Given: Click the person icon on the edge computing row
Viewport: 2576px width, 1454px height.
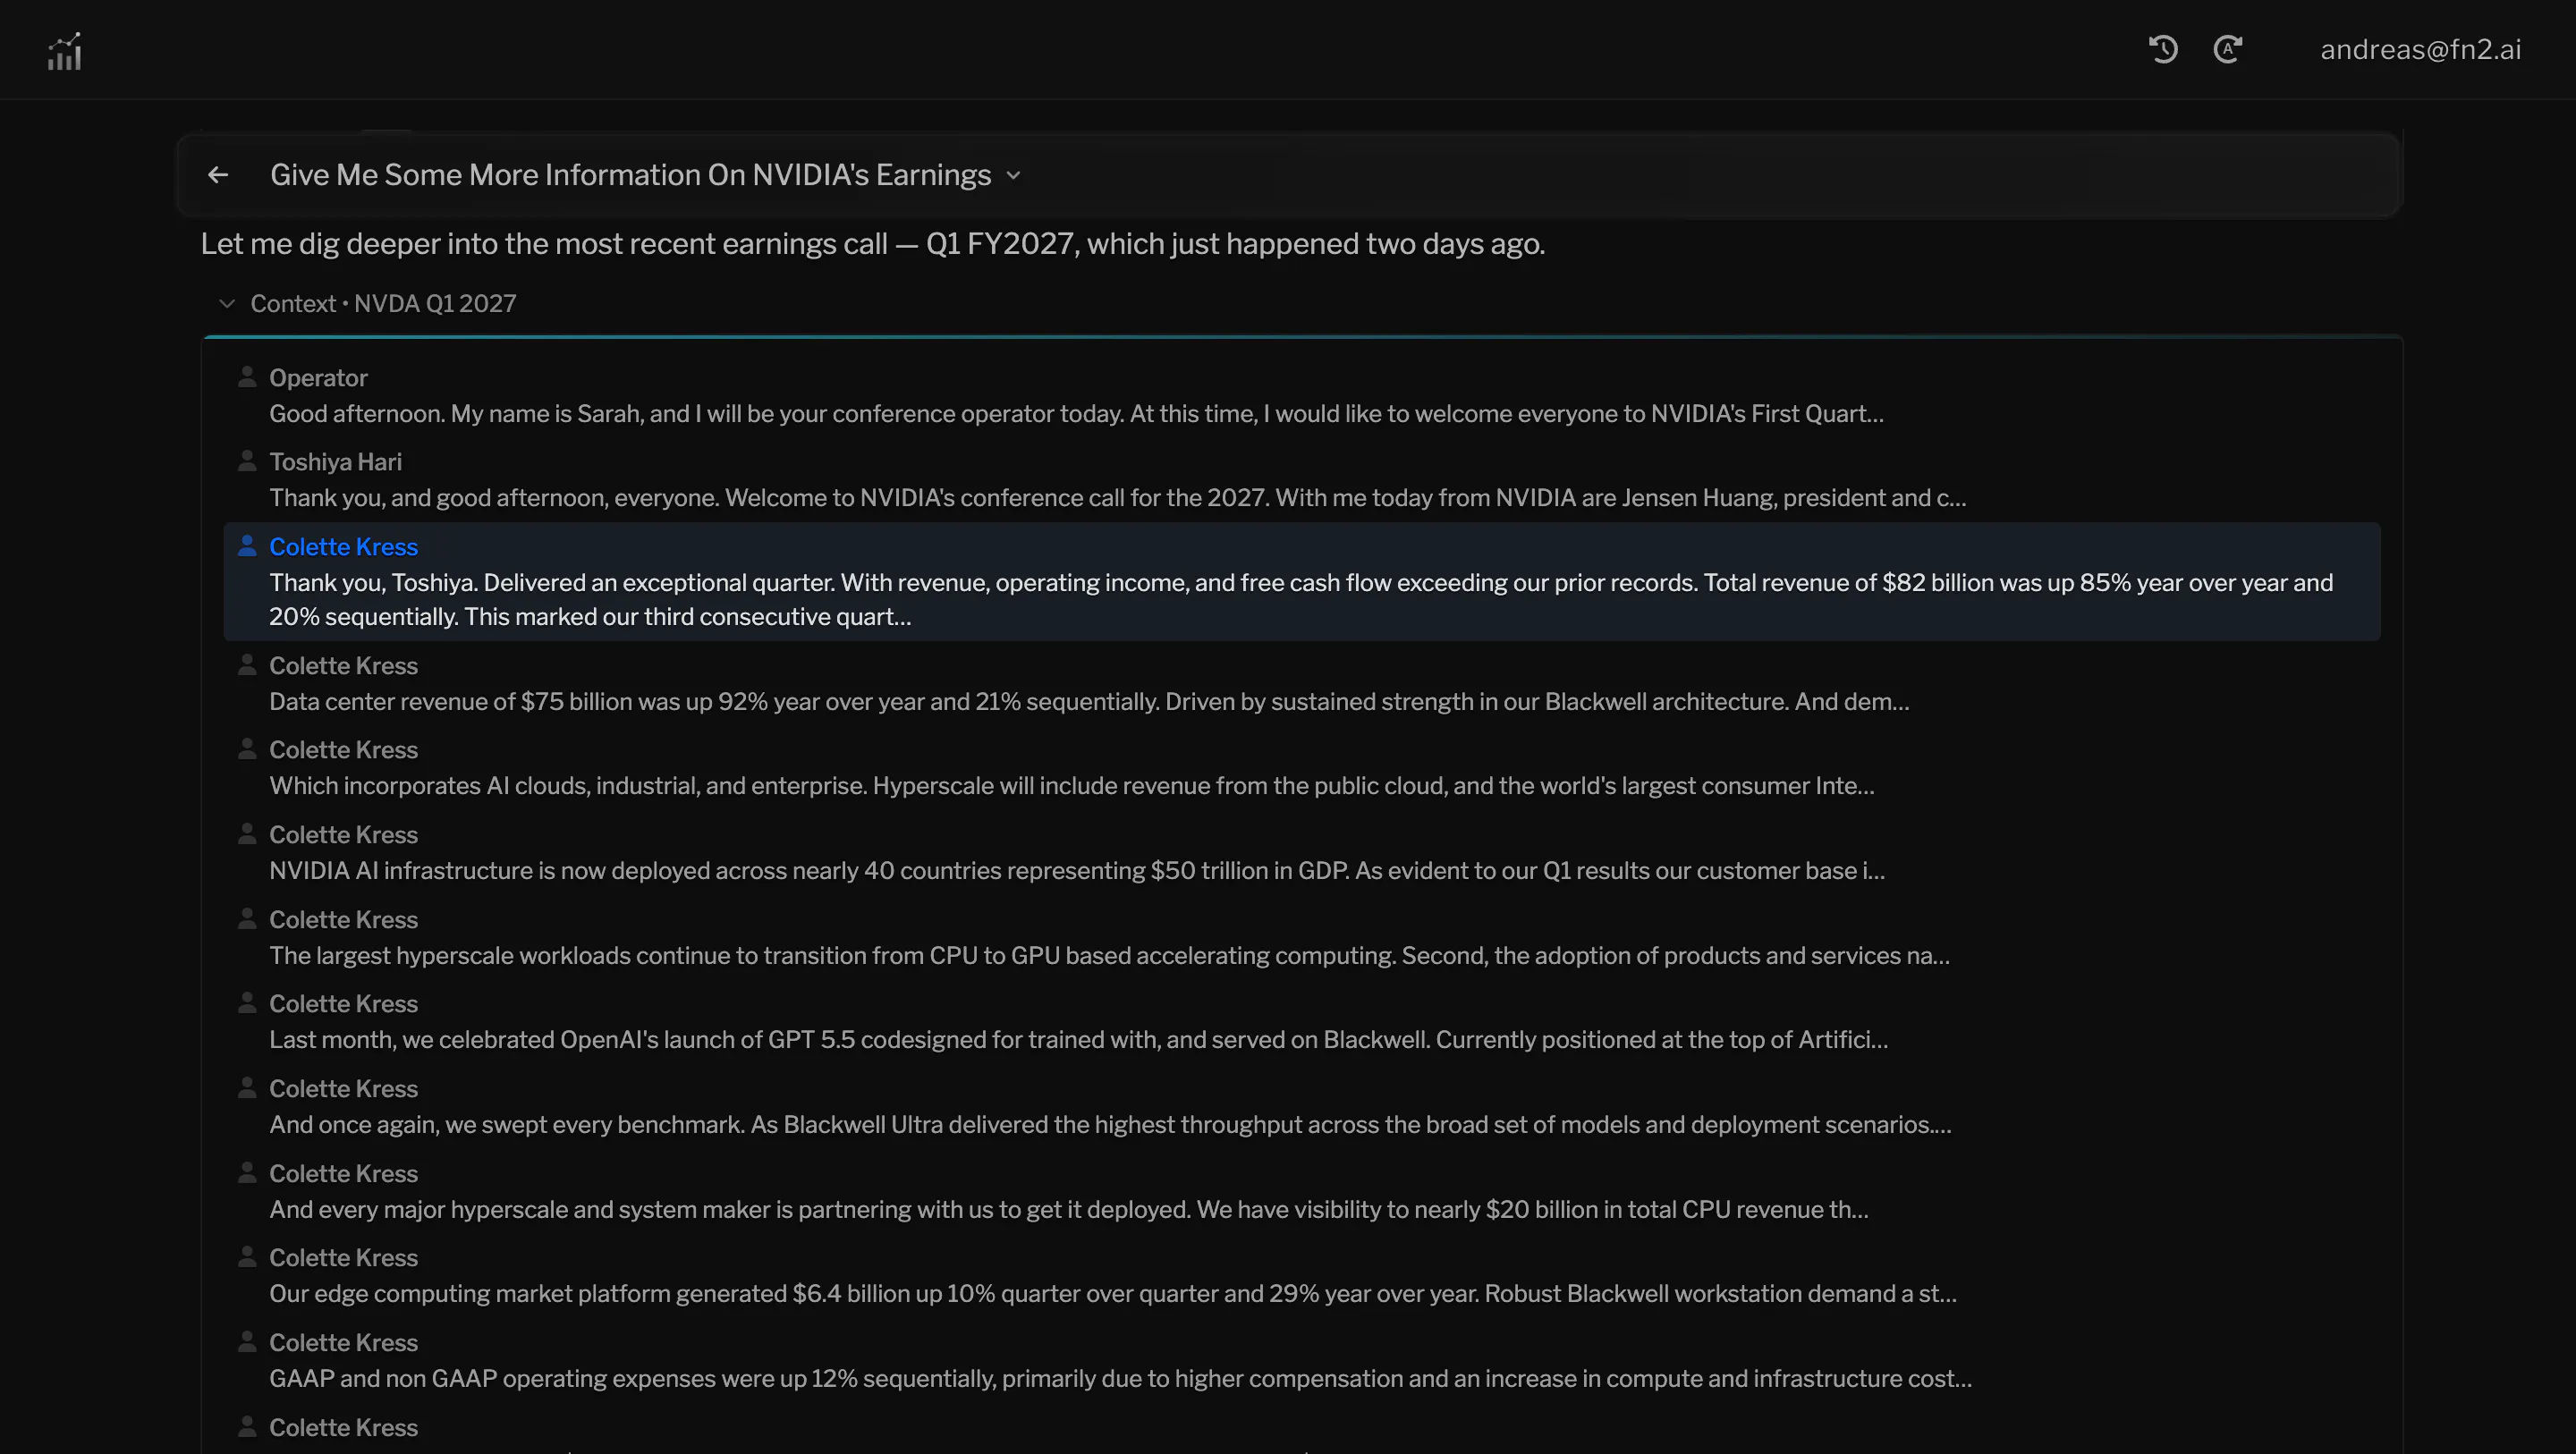Looking at the screenshot, I should (247, 1257).
